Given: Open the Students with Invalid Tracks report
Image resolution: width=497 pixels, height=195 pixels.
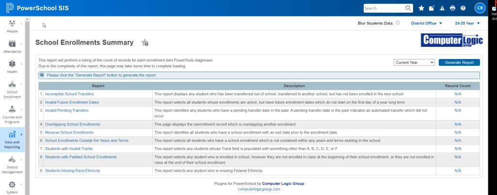Looking at the screenshot, I should coord(69,149).
